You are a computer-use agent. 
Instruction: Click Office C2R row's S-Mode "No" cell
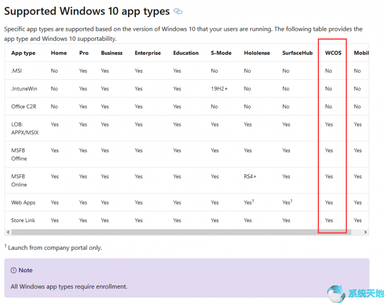(x=215, y=107)
